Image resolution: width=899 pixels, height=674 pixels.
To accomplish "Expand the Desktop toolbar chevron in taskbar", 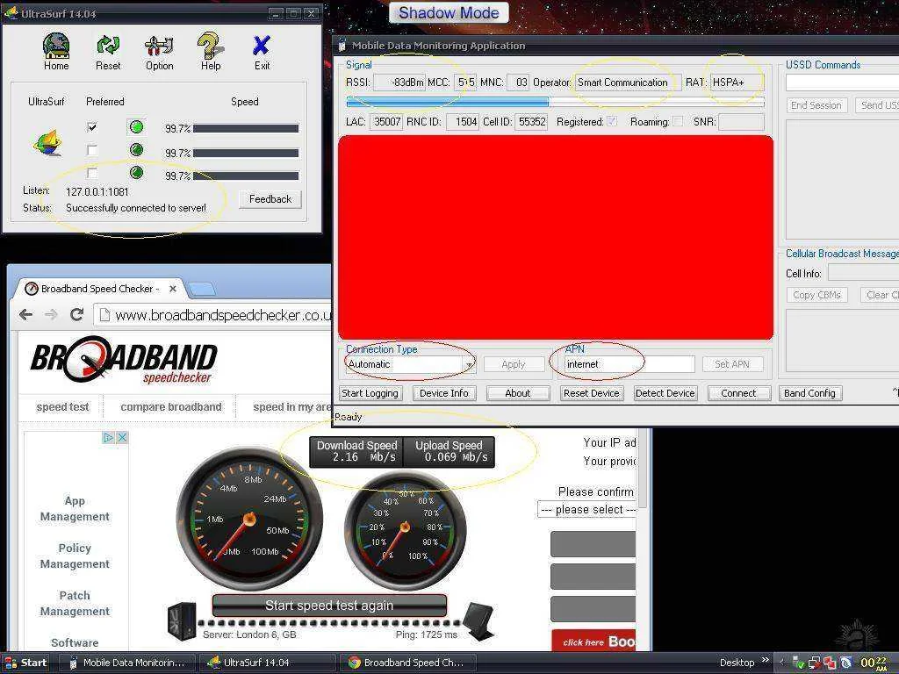I will [x=765, y=661].
